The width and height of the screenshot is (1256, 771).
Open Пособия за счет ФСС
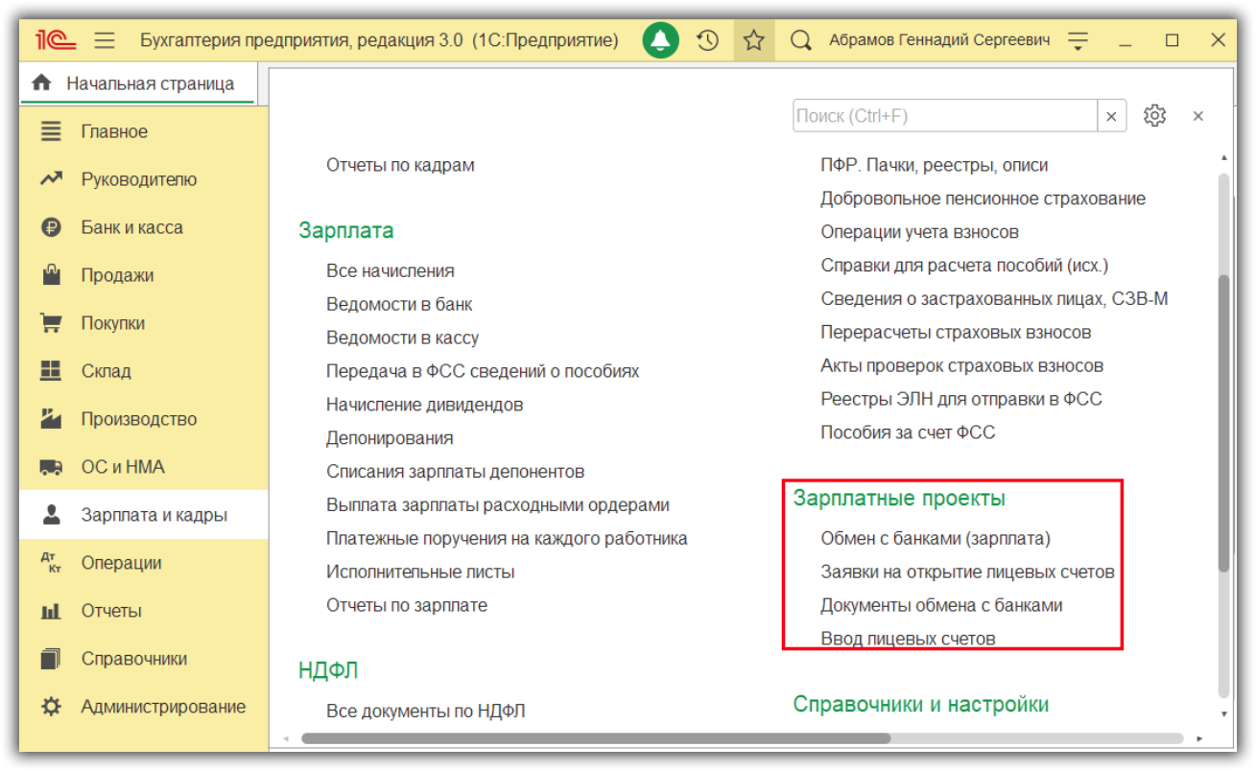(x=908, y=433)
